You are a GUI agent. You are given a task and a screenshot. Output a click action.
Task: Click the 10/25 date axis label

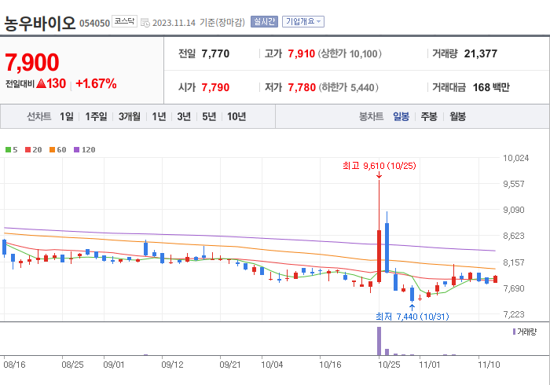coord(389,365)
